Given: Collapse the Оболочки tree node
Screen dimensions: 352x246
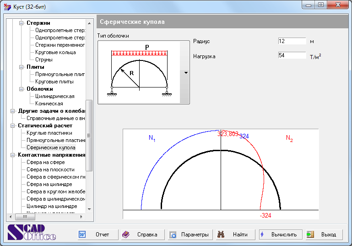Looking at the screenshot, I should coord(21,89).
